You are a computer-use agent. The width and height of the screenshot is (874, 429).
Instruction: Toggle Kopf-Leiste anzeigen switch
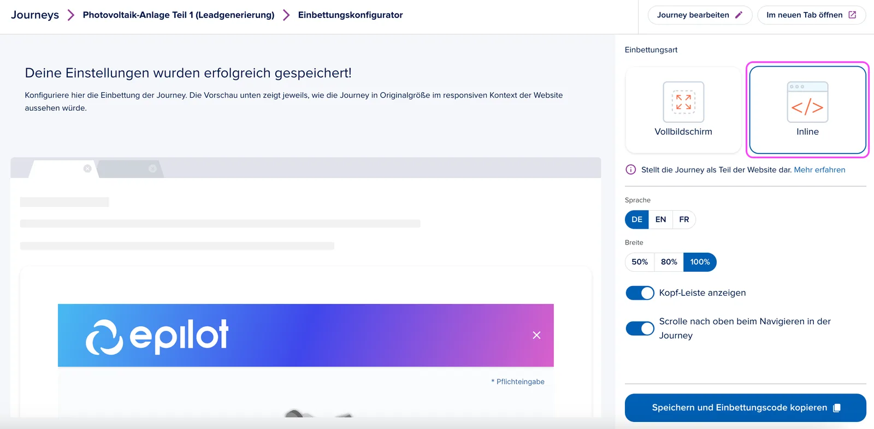(x=640, y=293)
